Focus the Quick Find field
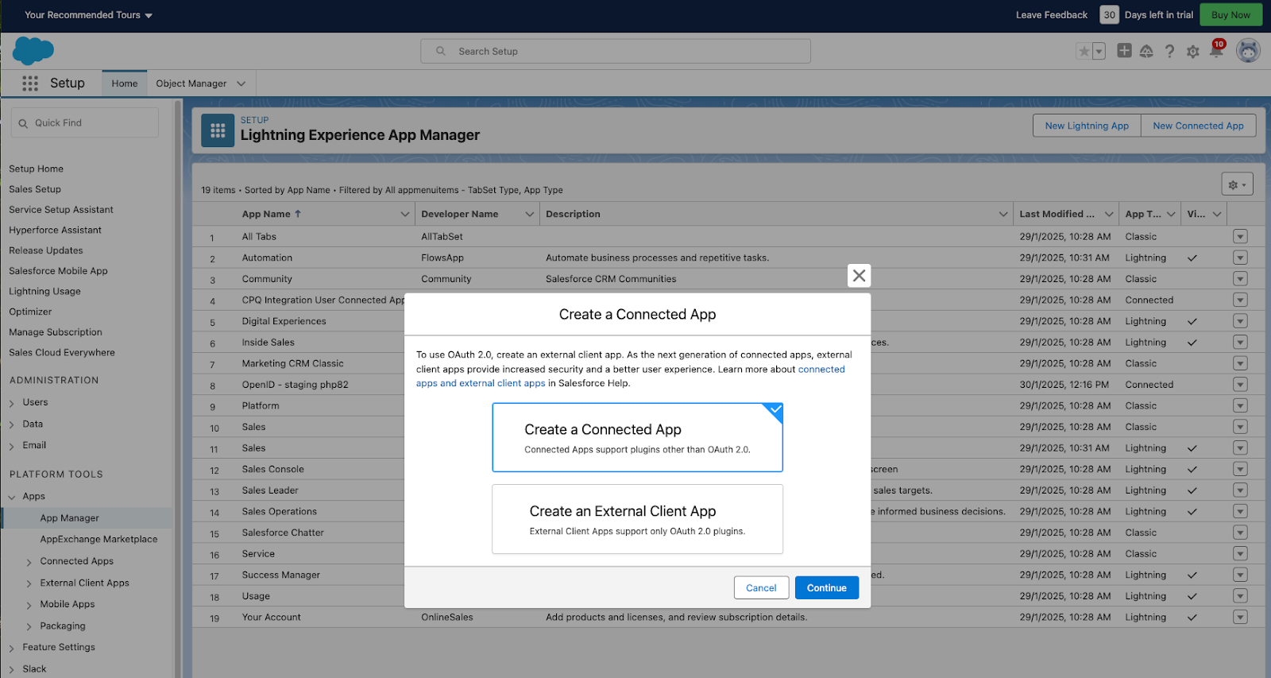Screen dimensions: 1271x678 (85, 123)
